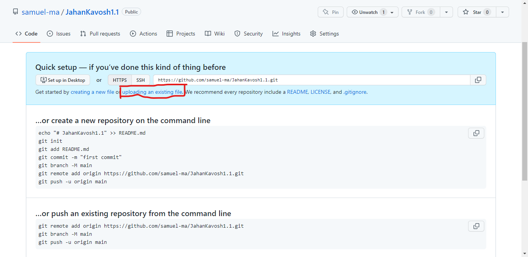Image resolution: width=528 pixels, height=257 pixels.
Task: Open the Wiki tab
Action: [215, 34]
